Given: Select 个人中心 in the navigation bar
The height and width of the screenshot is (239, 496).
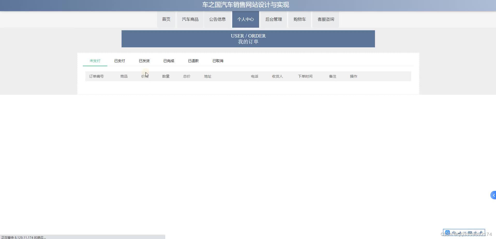Looking at the screenshot, I should click(245, 19).
